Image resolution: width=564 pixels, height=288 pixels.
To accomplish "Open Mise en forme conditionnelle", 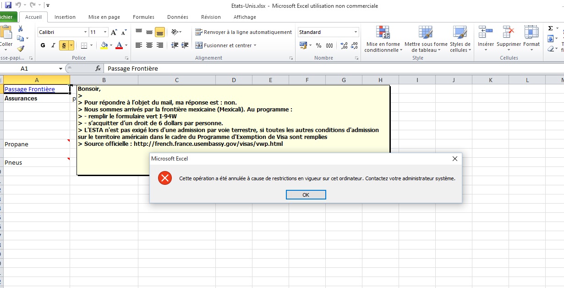I will coord(383,39).
